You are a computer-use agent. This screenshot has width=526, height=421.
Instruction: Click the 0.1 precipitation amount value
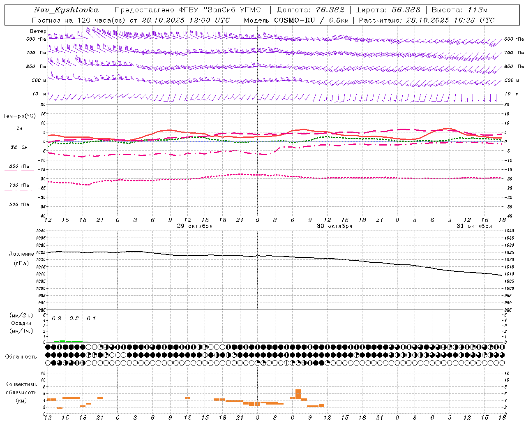pos(91,319)
